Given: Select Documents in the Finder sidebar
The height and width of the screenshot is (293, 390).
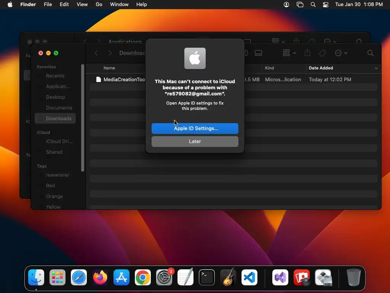Looking at the screenshot, I should coord(55,108).
